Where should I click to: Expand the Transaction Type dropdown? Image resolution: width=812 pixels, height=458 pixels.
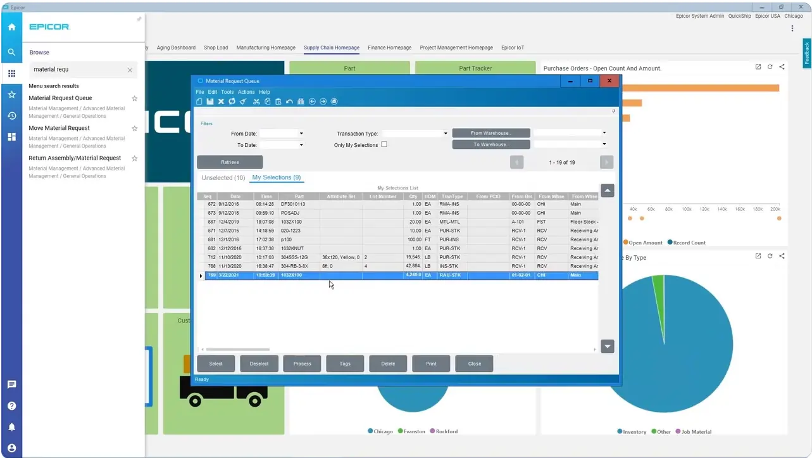coord(446,134)
